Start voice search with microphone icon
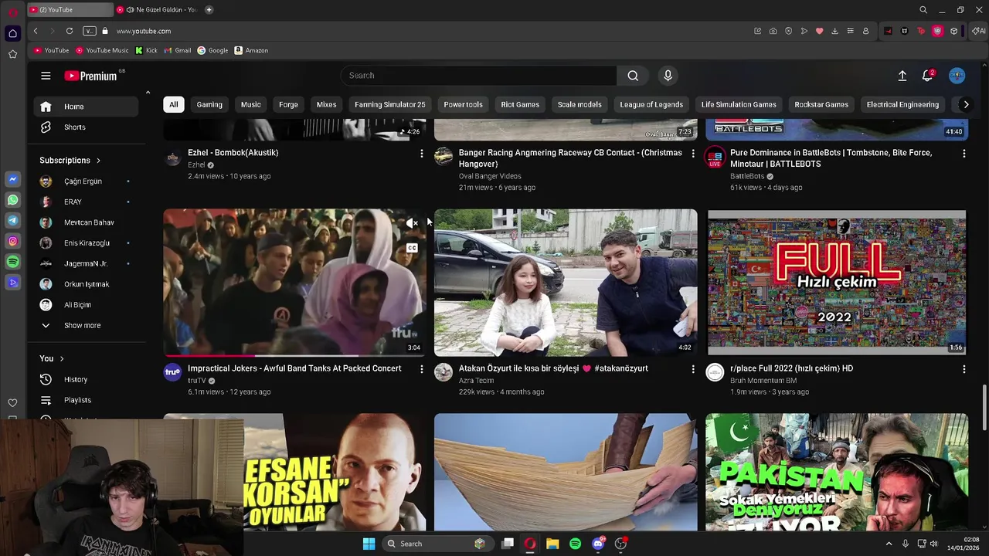The width and height of the screenshot is (989, 556). [x=668, y=76]
